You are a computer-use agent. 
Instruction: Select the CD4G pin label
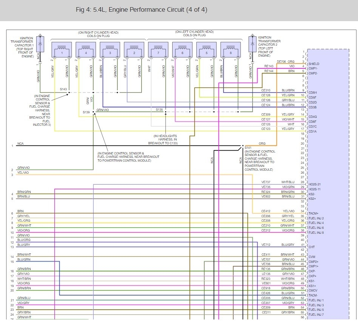coord(313,117)
